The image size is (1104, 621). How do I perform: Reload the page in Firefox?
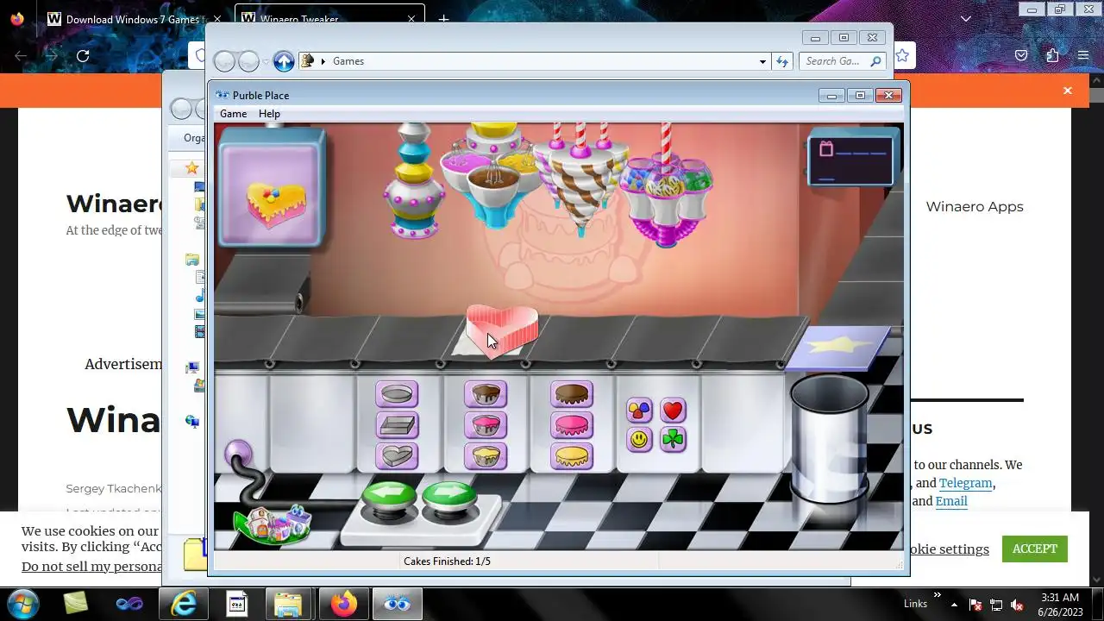pos(83,56)
